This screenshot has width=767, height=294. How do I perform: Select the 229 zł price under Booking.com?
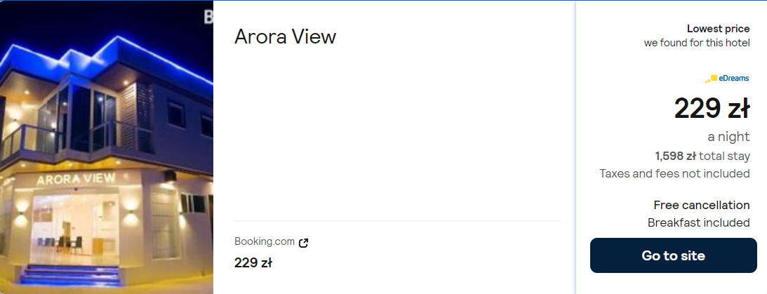253,263
